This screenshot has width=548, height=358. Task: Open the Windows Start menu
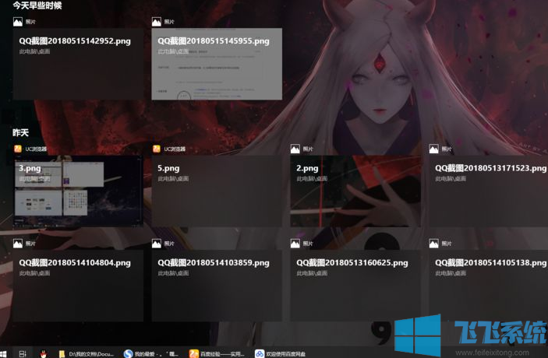(3, 354)
